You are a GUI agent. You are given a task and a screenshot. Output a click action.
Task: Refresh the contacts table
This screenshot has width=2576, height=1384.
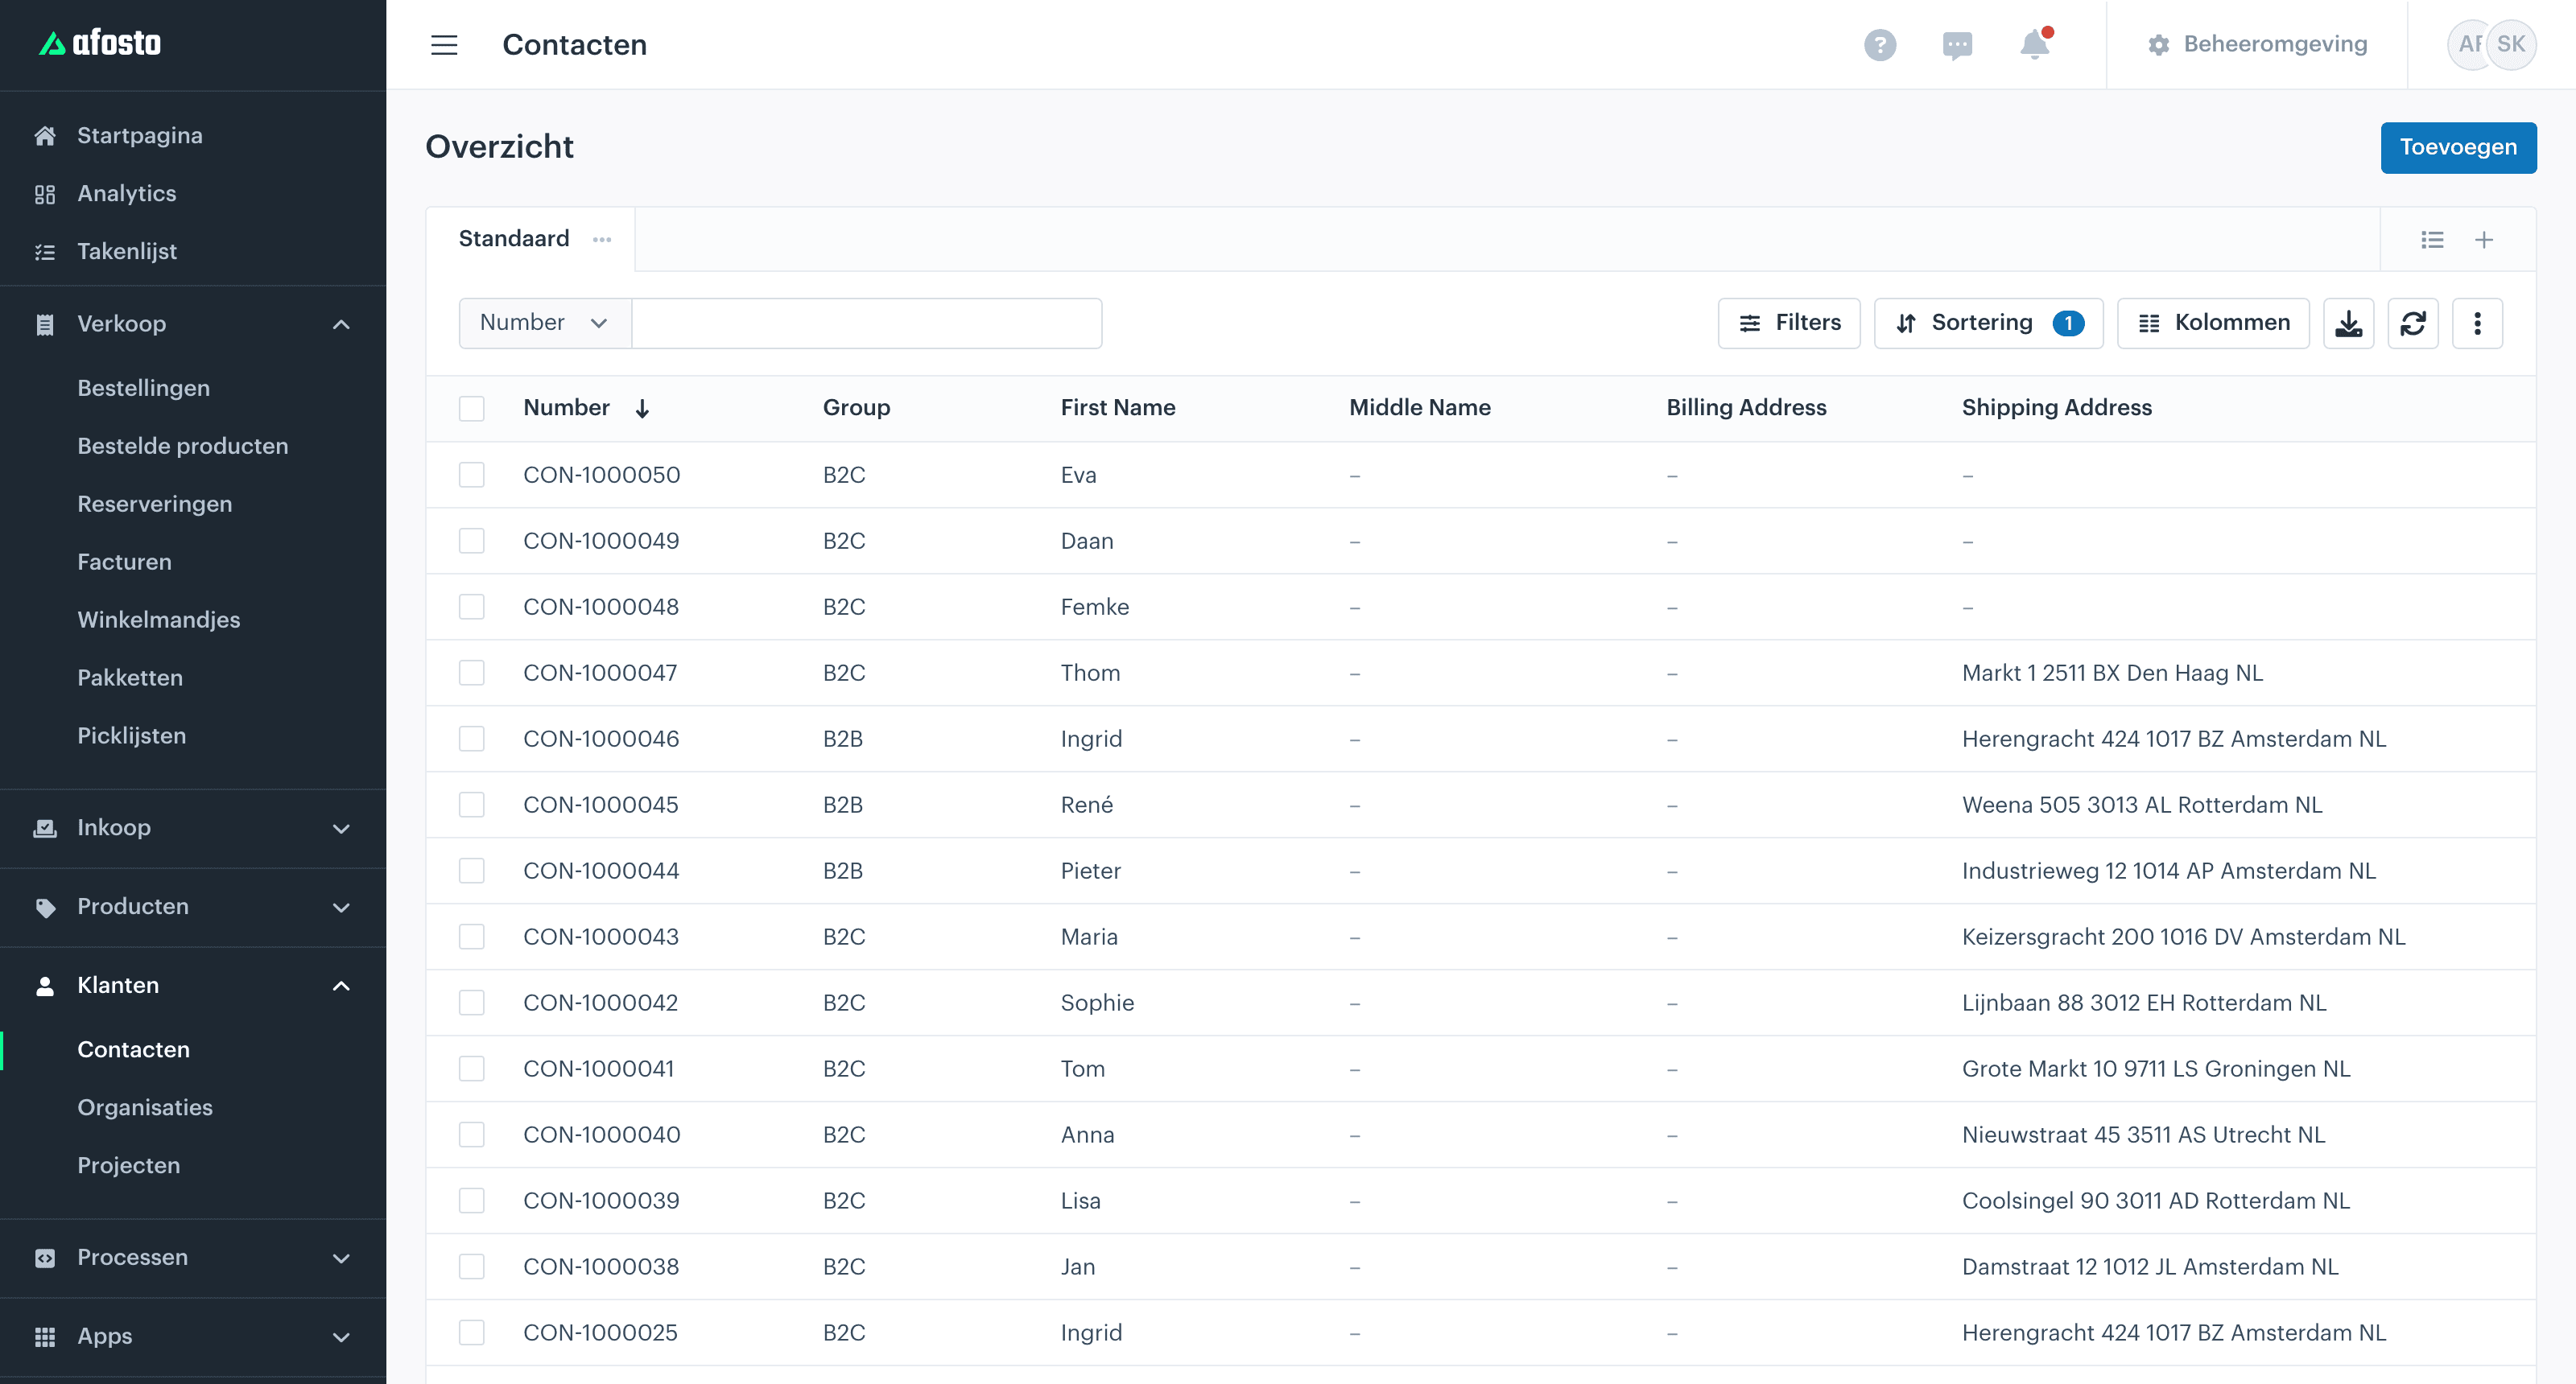(2413, 323)
